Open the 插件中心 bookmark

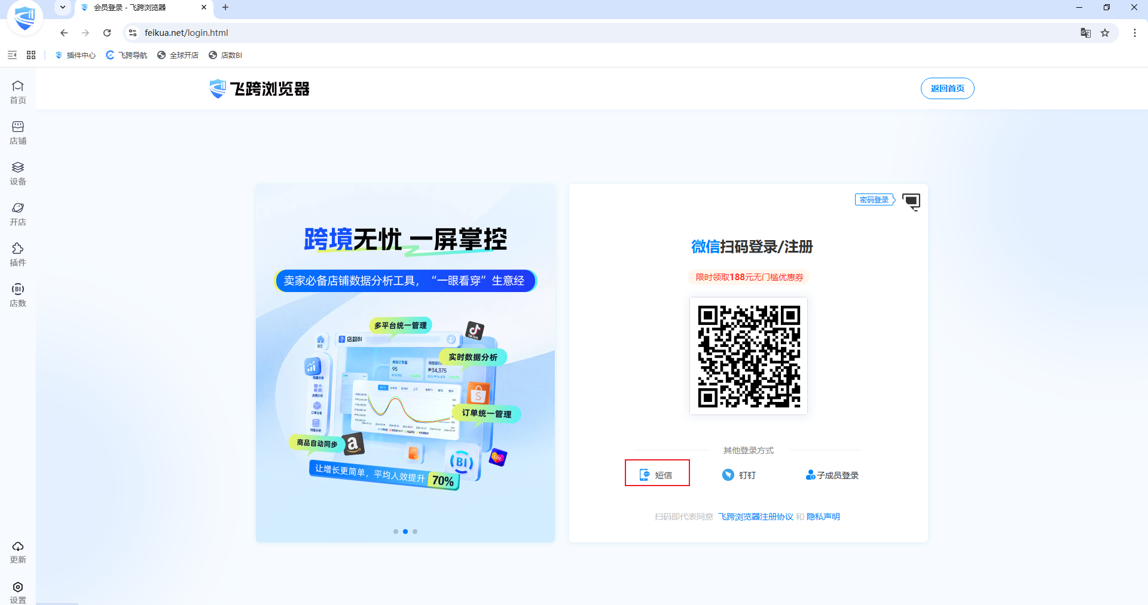click(75, 55)
